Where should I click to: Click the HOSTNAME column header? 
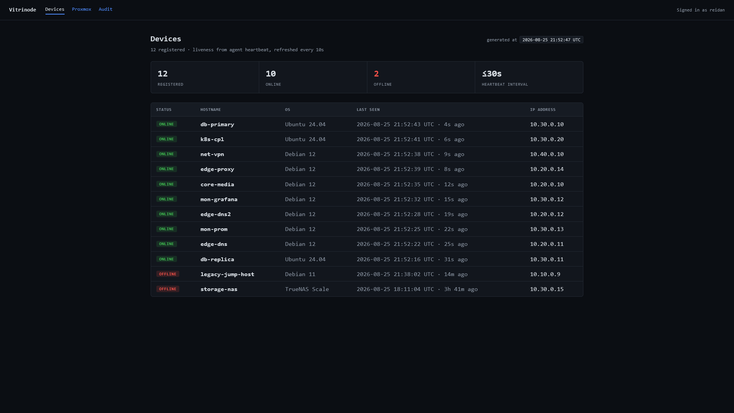211,110
